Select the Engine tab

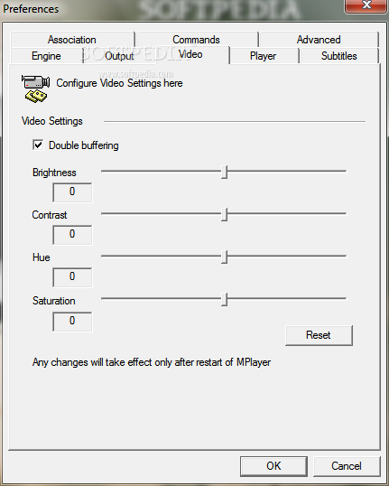tap(46, 56)
